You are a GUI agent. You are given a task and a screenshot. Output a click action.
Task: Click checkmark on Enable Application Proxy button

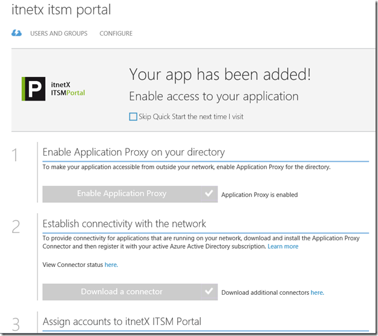[x=209, y=194]
